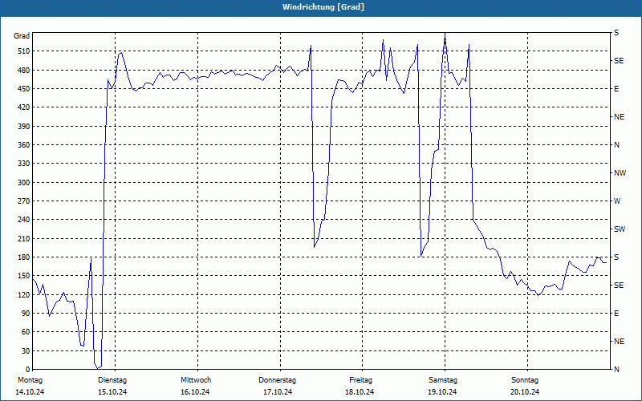Click the 360 value on the left axis
Screen dimensions: 642x401
pos(23,145)
